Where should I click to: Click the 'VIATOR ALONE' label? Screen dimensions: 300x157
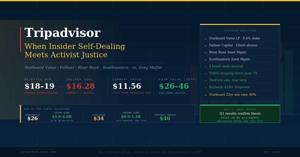[x=62, y=113]
